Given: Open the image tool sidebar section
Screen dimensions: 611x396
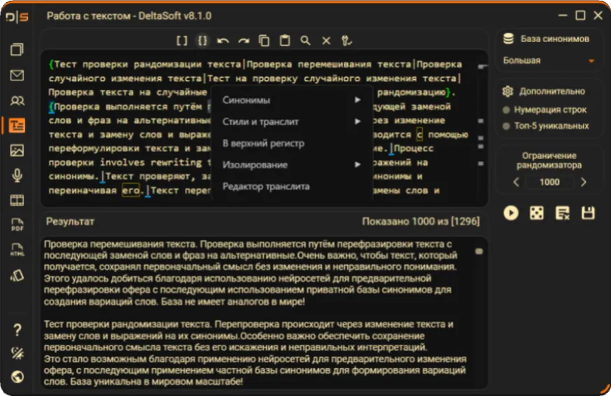Looking at the screenshot, I should [17, 151].
